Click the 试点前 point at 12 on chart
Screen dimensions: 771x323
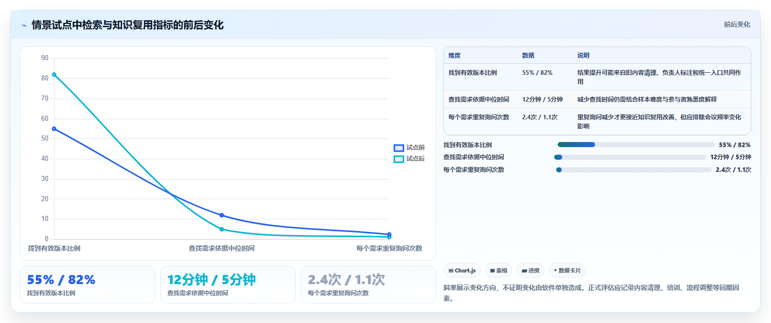click(x=221, y=215)
